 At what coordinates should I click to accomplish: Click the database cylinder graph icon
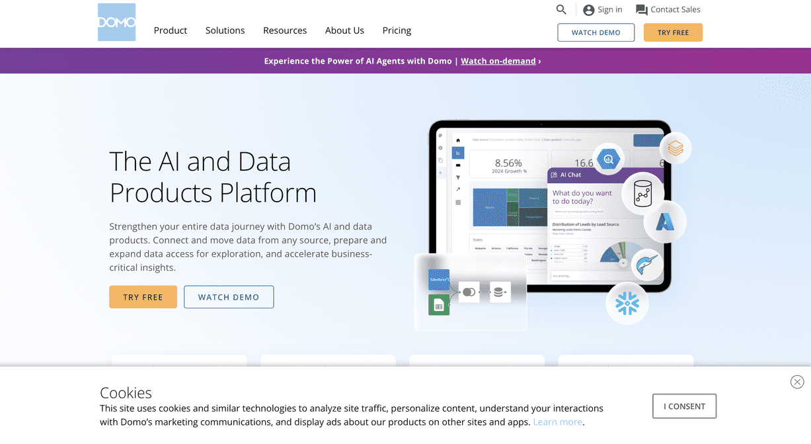point(643,194)
